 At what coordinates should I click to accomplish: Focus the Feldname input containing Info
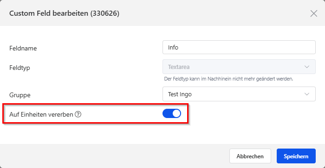click(239, 47)
